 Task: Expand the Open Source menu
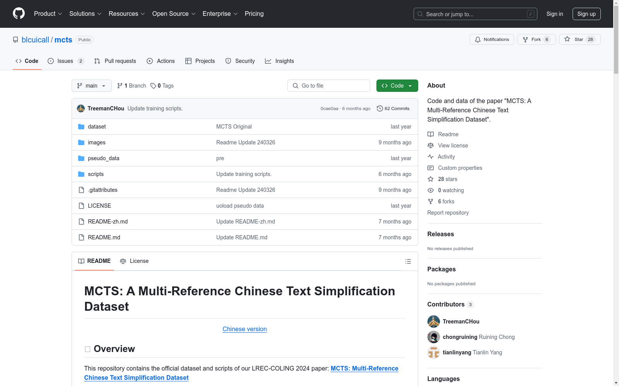point(174,14)
